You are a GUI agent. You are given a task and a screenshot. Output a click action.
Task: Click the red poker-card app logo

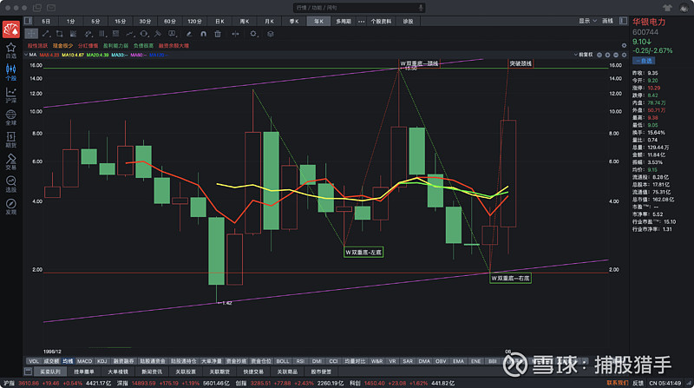tap(11, 30)
